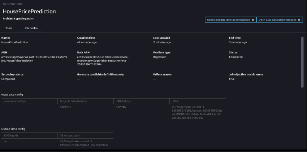This screenshot has height=152, width=307.
Task: Open candidate generation notebook button
Action: [231, 20]
